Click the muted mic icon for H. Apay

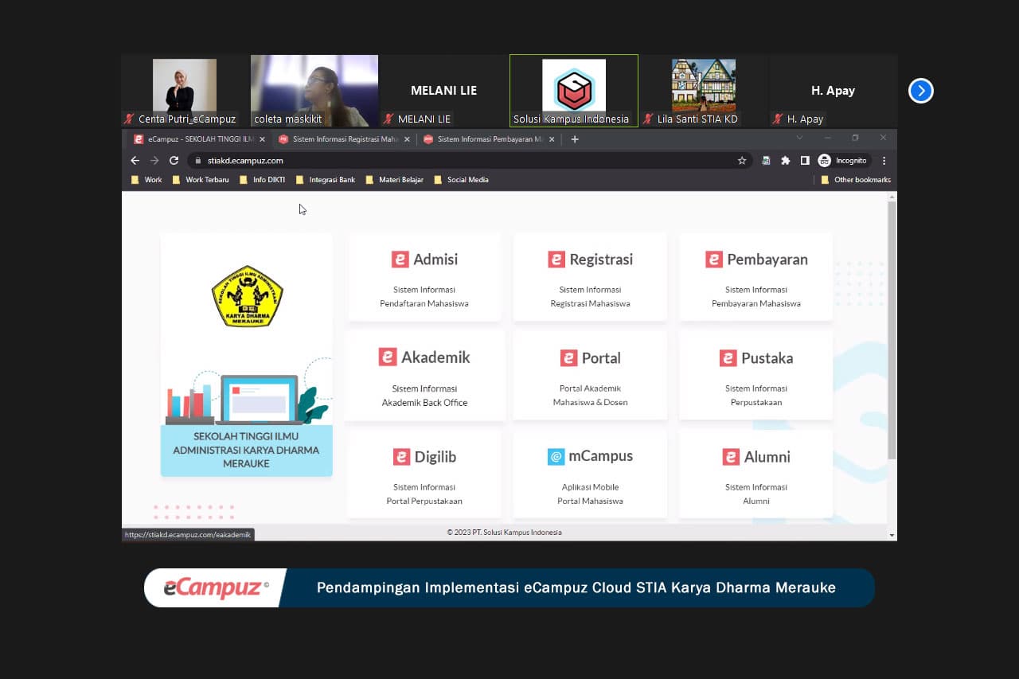(x=778, y=119)
